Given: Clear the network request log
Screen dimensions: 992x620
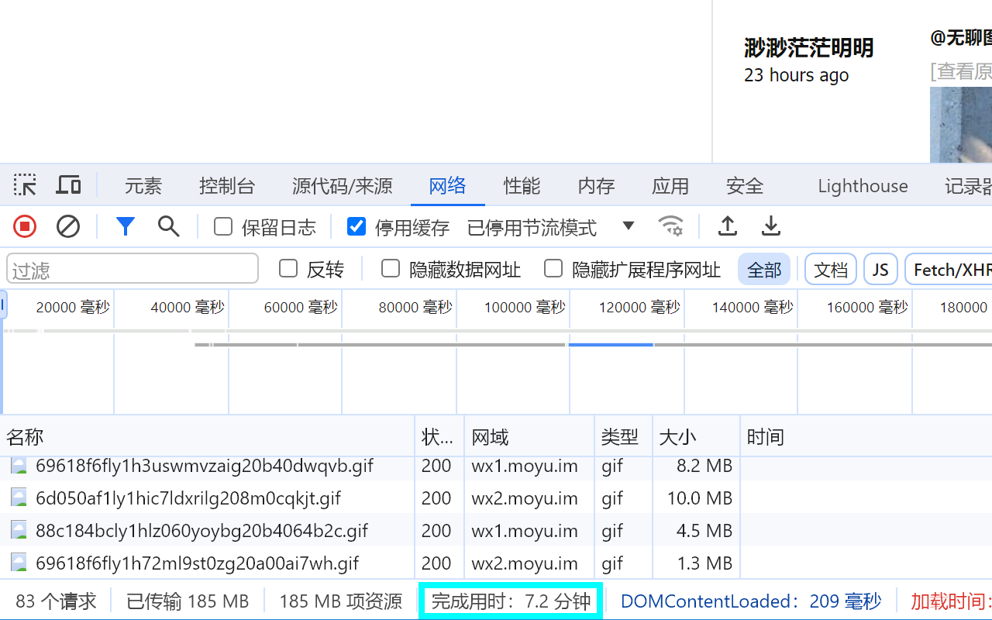Looking at the screenshot, I should [68, 226].
